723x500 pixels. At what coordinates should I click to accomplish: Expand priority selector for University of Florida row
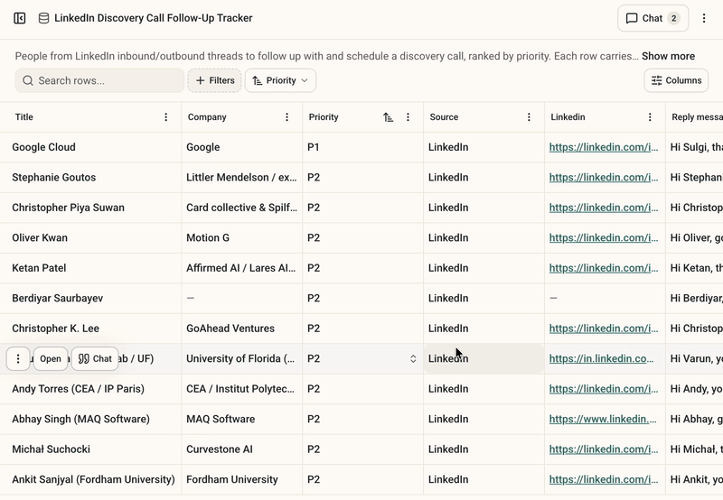(413, 358)
